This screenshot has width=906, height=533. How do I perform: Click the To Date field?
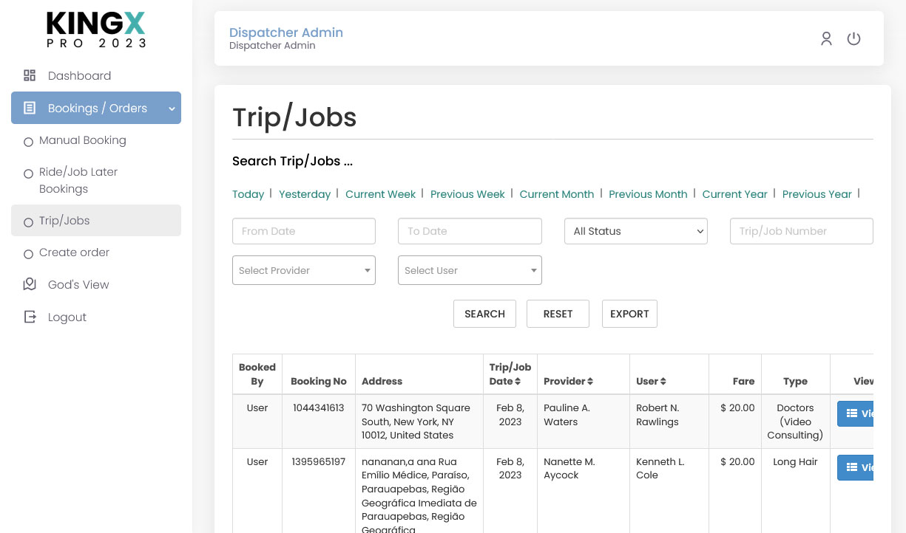click(x=470, y=231)
